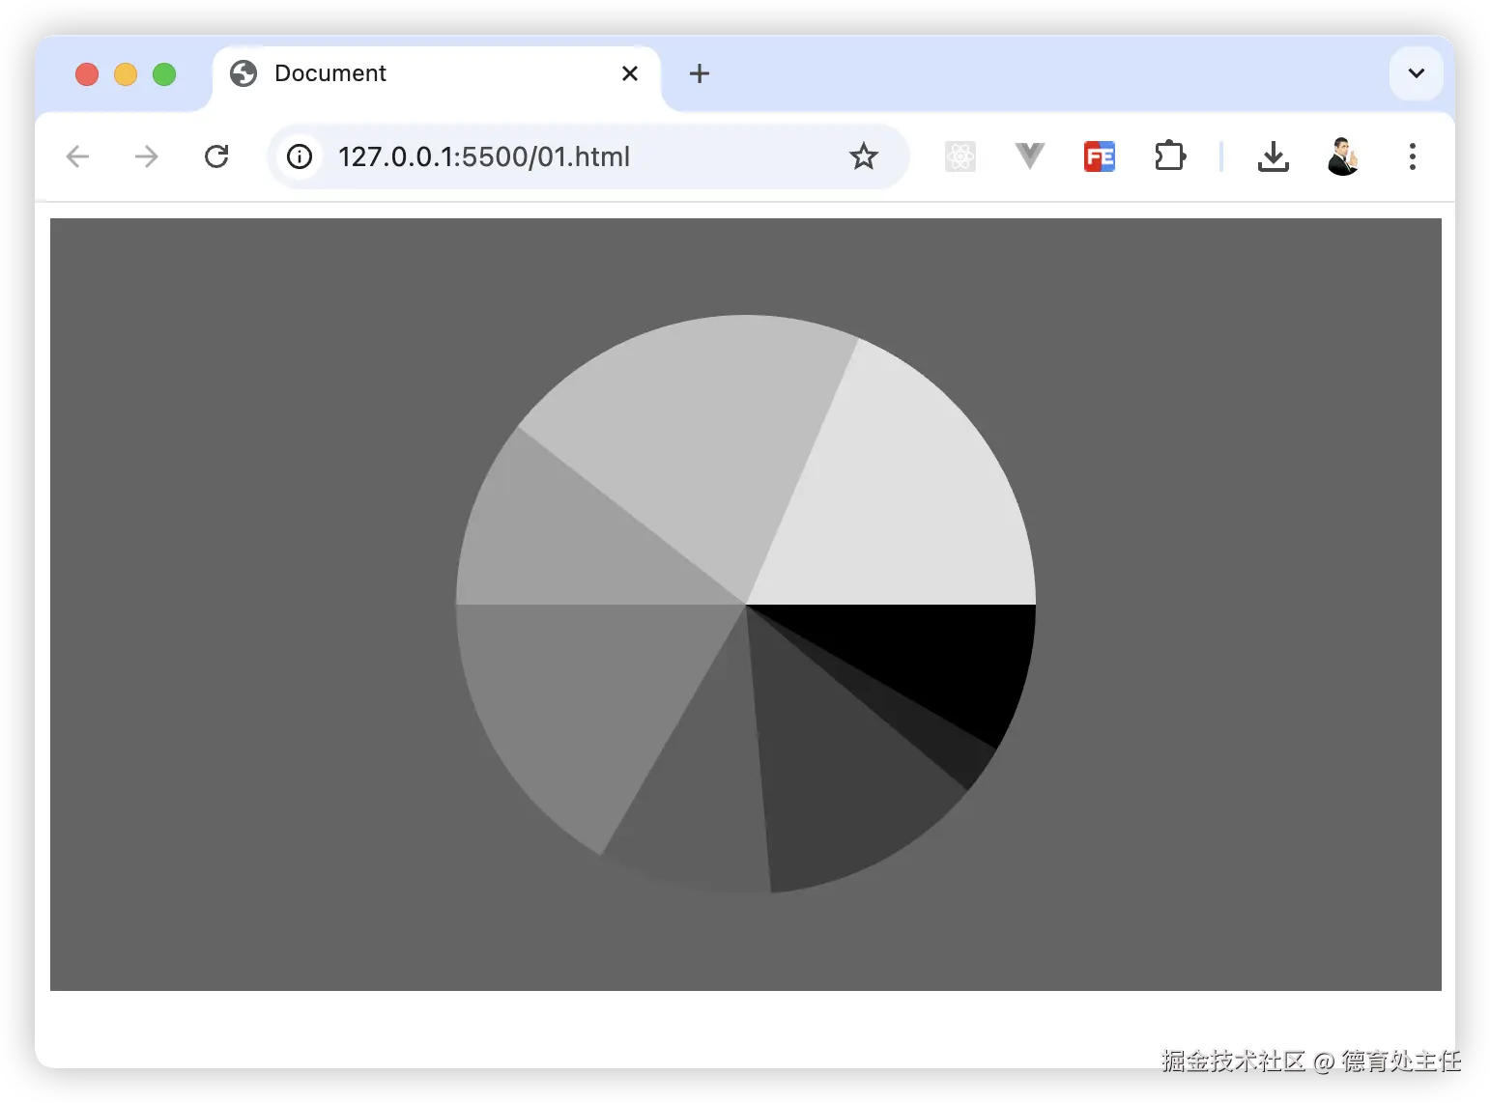
Task: Reload the 01.html page
Action: [216, 156]
